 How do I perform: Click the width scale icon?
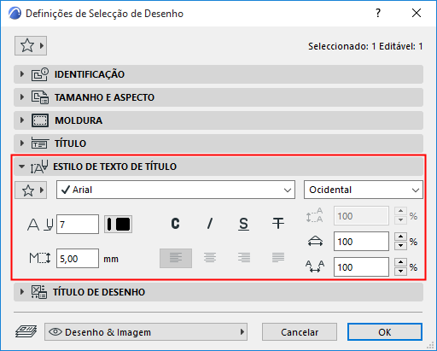click(x=315, y=242)
